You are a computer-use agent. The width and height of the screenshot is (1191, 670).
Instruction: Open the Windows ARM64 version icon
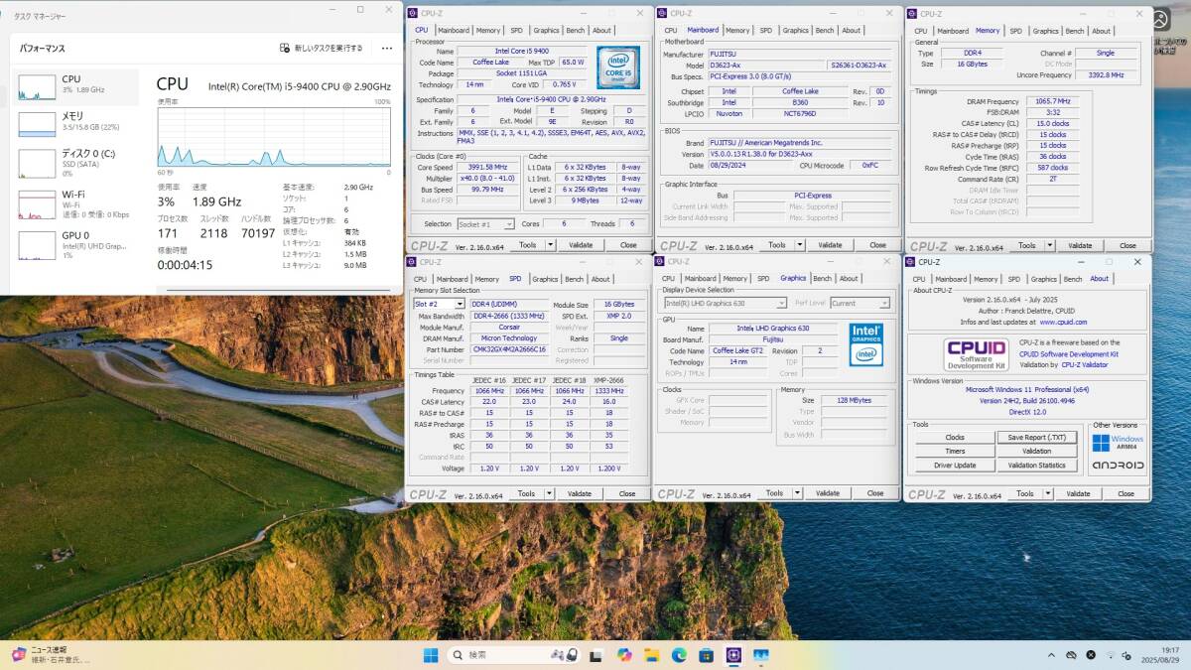pyautogui.click(x=1118, y=442)
